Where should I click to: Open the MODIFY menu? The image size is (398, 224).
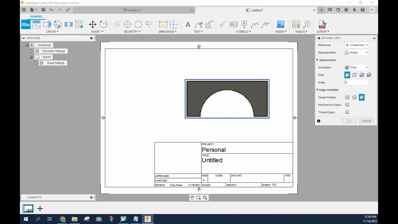[97, 31]
